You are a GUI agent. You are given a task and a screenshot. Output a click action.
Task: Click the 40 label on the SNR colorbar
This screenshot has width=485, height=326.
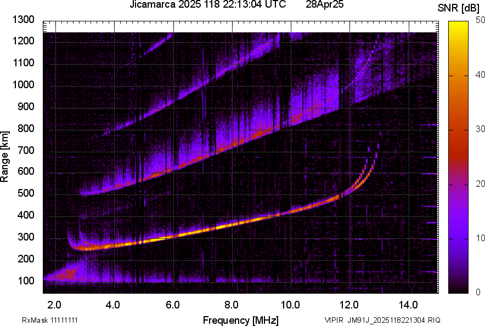tap(481, 75)
